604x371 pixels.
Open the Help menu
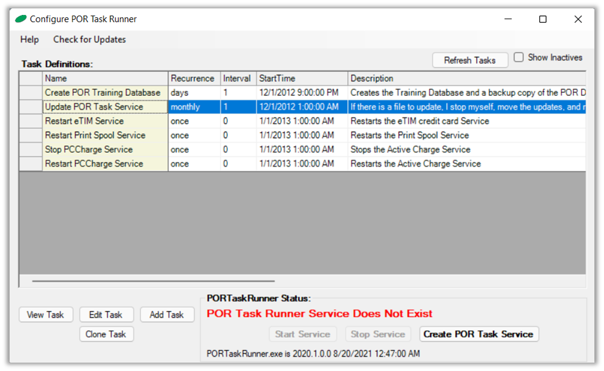[x=29, y=40]
